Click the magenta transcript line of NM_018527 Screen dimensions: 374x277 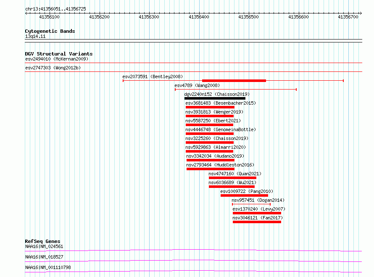[193, 261]
